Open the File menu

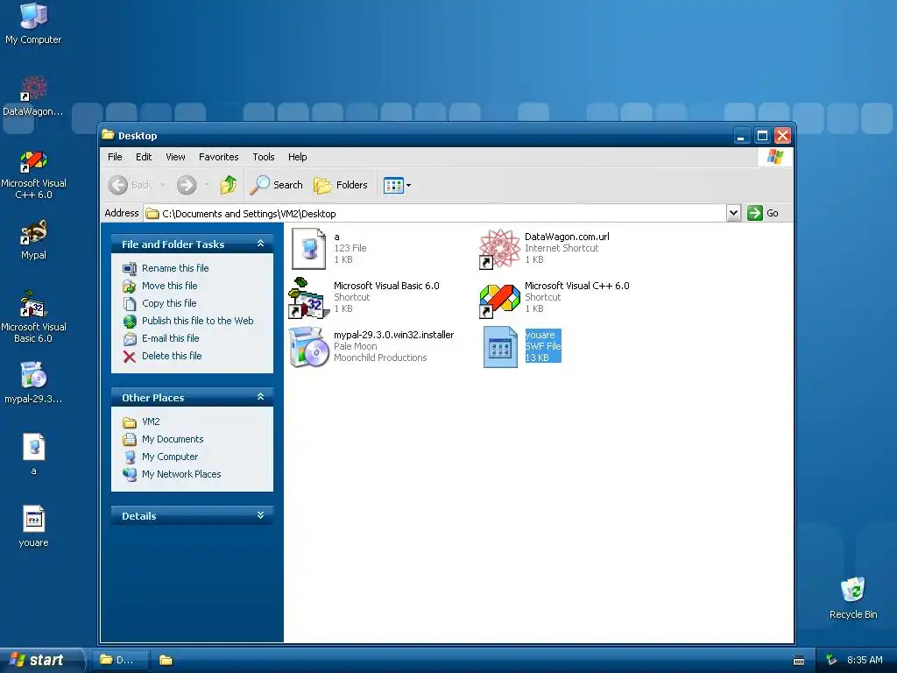pos(115,157)
